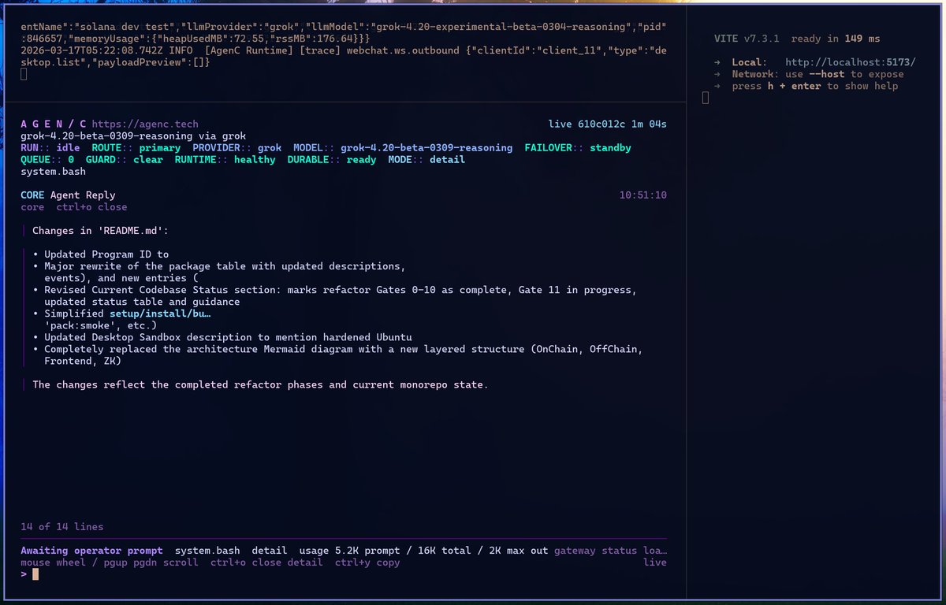Click 'Network: use --host to expose' line
946x605 pixels.
807,74
